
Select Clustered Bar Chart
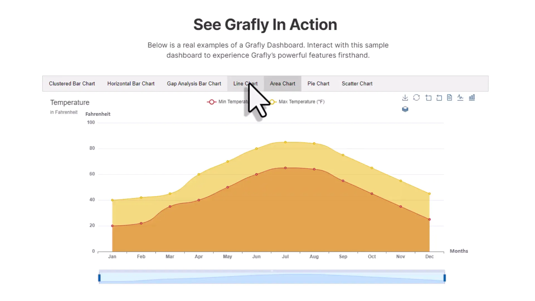pyautogui.click(x=72, y=84)
